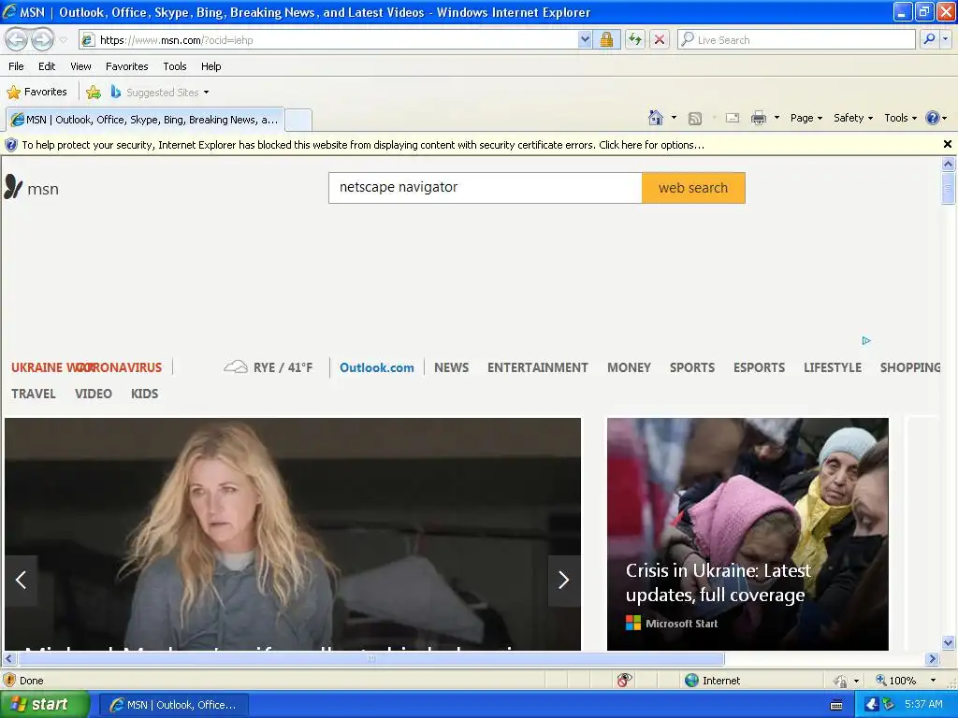Go back with the browser Back arrow
The width and height of the screenshot is (958, 718).
click(17, 39)
